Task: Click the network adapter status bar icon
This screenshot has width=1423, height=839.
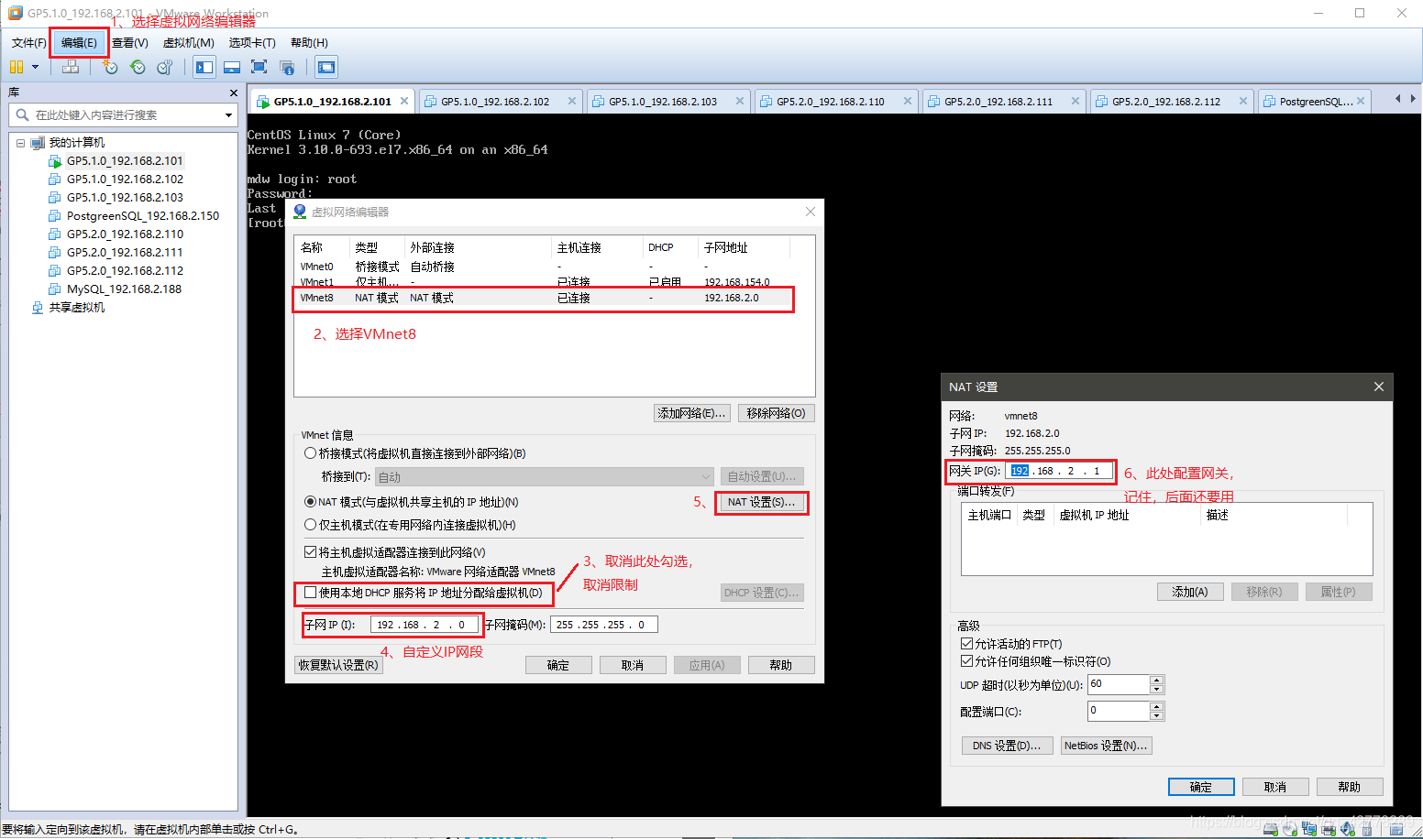Action: 1308,828
